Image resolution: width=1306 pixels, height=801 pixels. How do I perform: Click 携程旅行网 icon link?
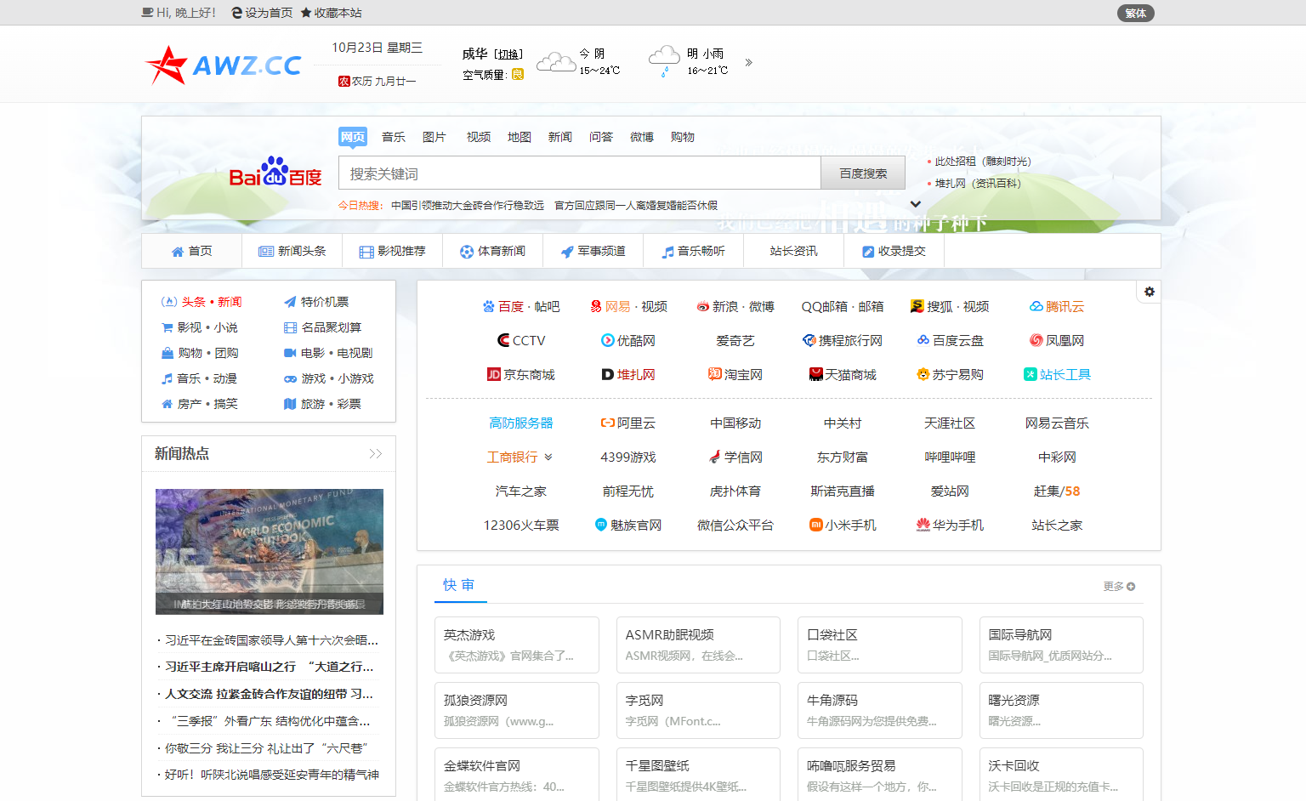coord(809,340)
